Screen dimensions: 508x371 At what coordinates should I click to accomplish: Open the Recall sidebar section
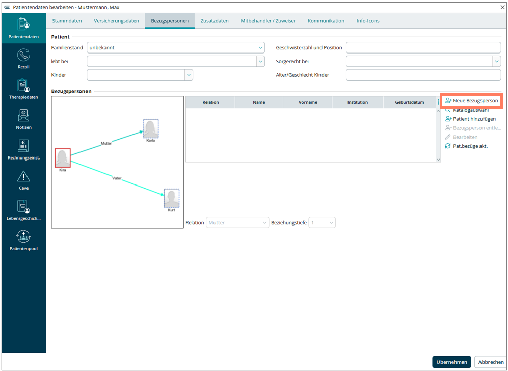[x=23, y=59]
